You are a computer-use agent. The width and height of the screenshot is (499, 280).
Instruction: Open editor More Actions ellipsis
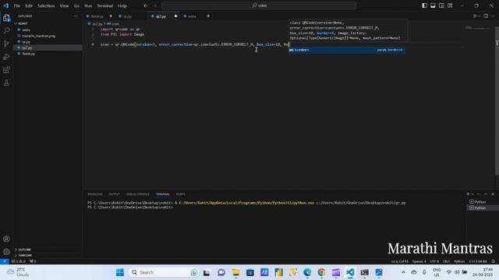(493, 16)
